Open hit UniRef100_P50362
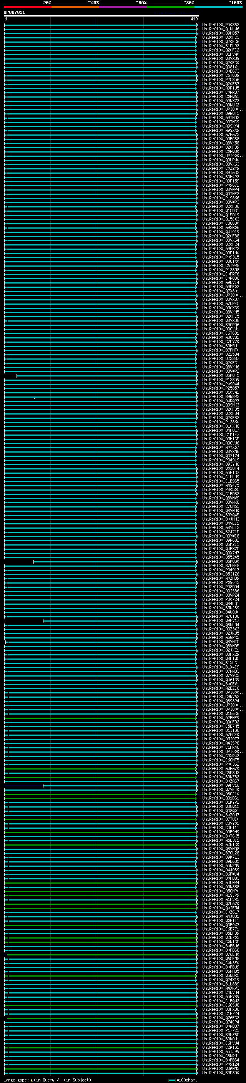 click(x=220, y=25)
